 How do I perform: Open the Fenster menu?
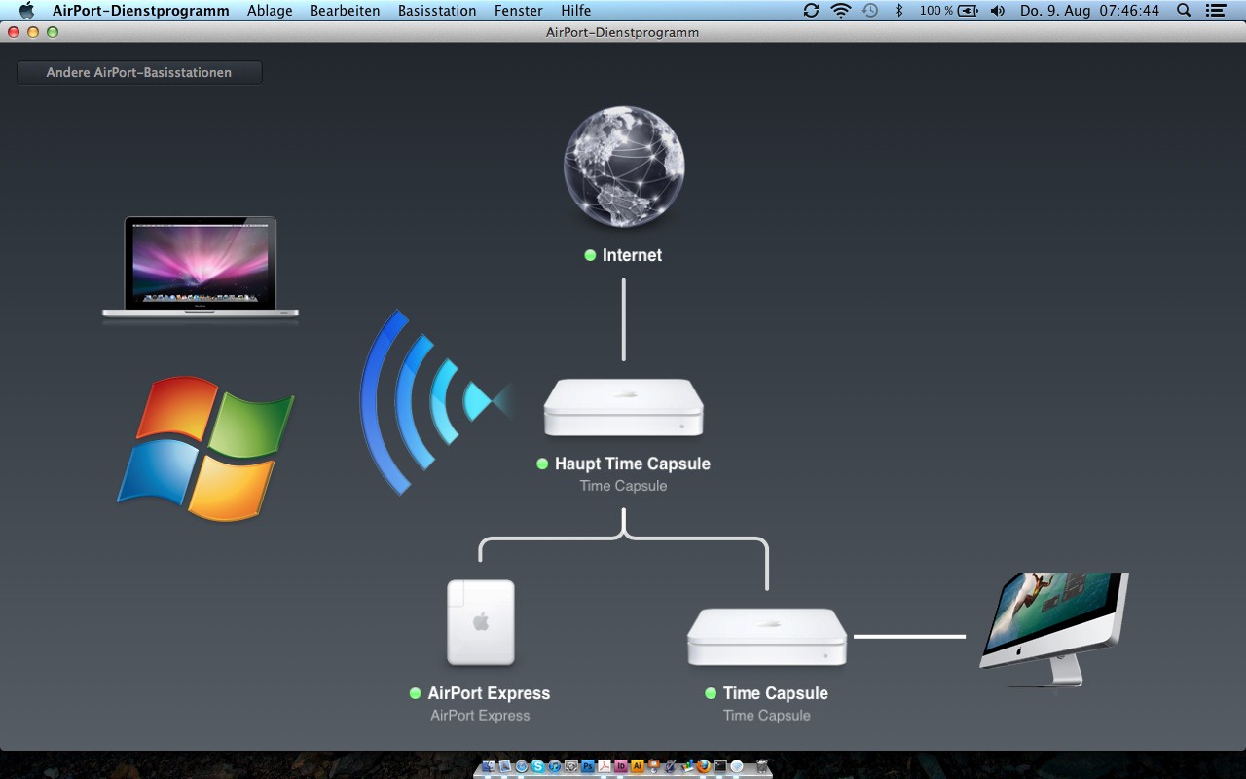(519, 11)
